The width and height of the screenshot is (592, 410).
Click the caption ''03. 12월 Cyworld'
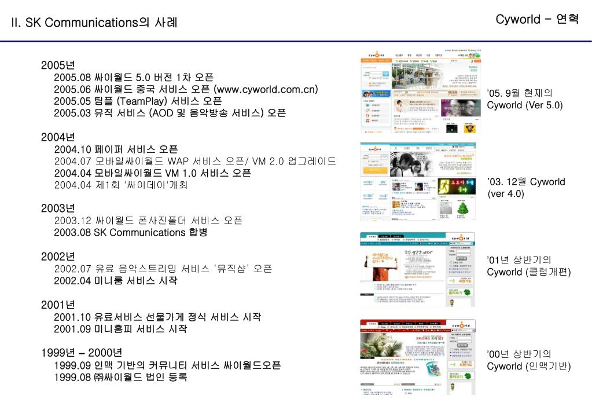tap(526, 182)
